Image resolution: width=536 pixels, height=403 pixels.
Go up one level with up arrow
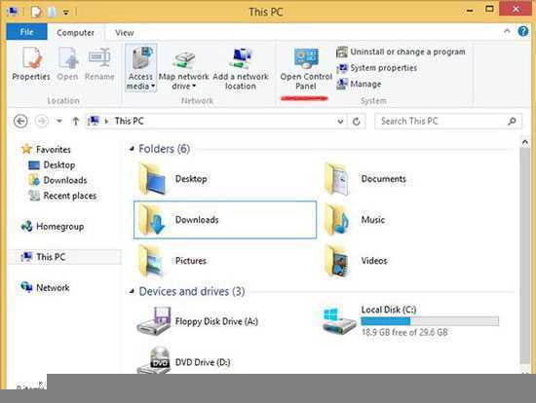(76, 121)
